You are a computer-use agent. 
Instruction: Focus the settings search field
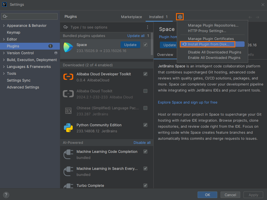[x=30, y=16]
